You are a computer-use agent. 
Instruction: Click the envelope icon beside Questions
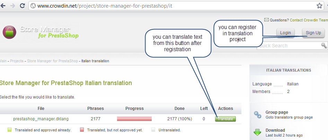point(266,20)
